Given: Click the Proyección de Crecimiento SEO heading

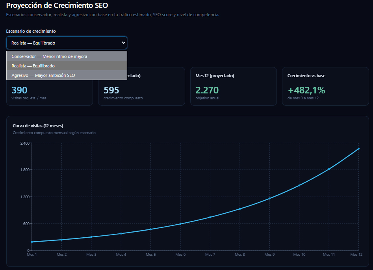Looking at the screenshot, I should point(57,5).
